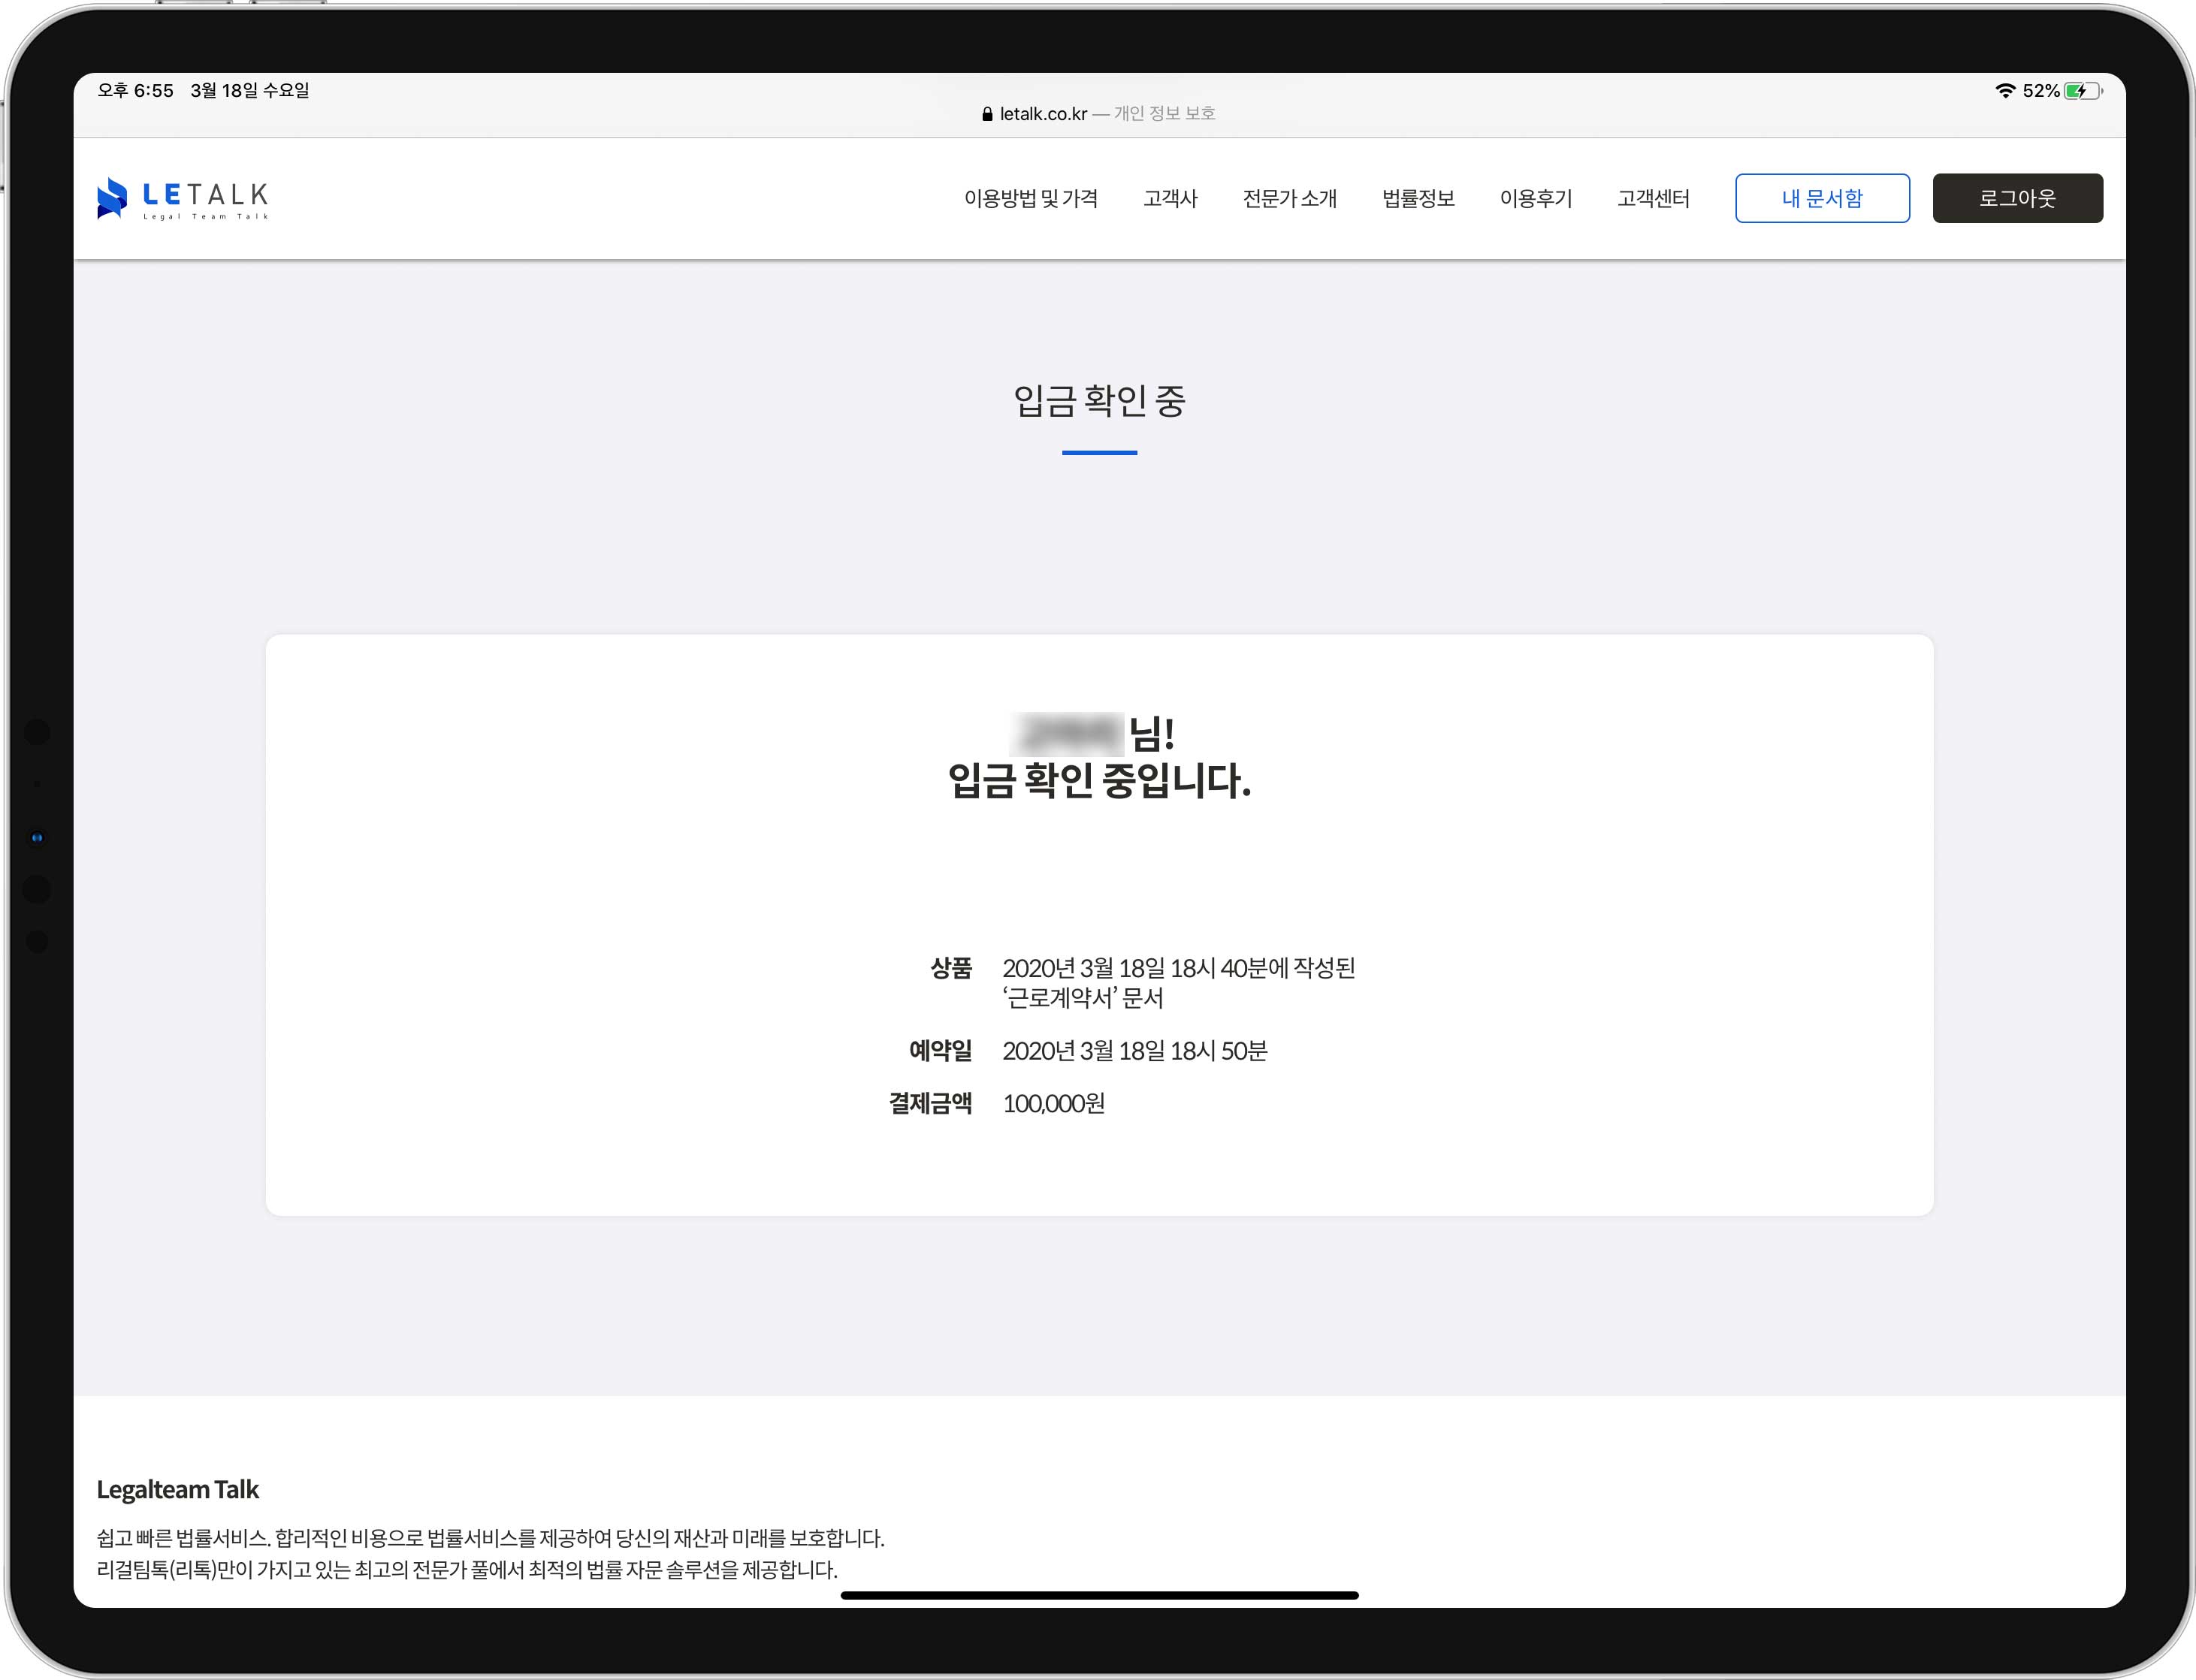Click the blurred user name text
The height and width of the screenshot is (1680, 2196).
pyautogui.click(x=1067, y=734)
